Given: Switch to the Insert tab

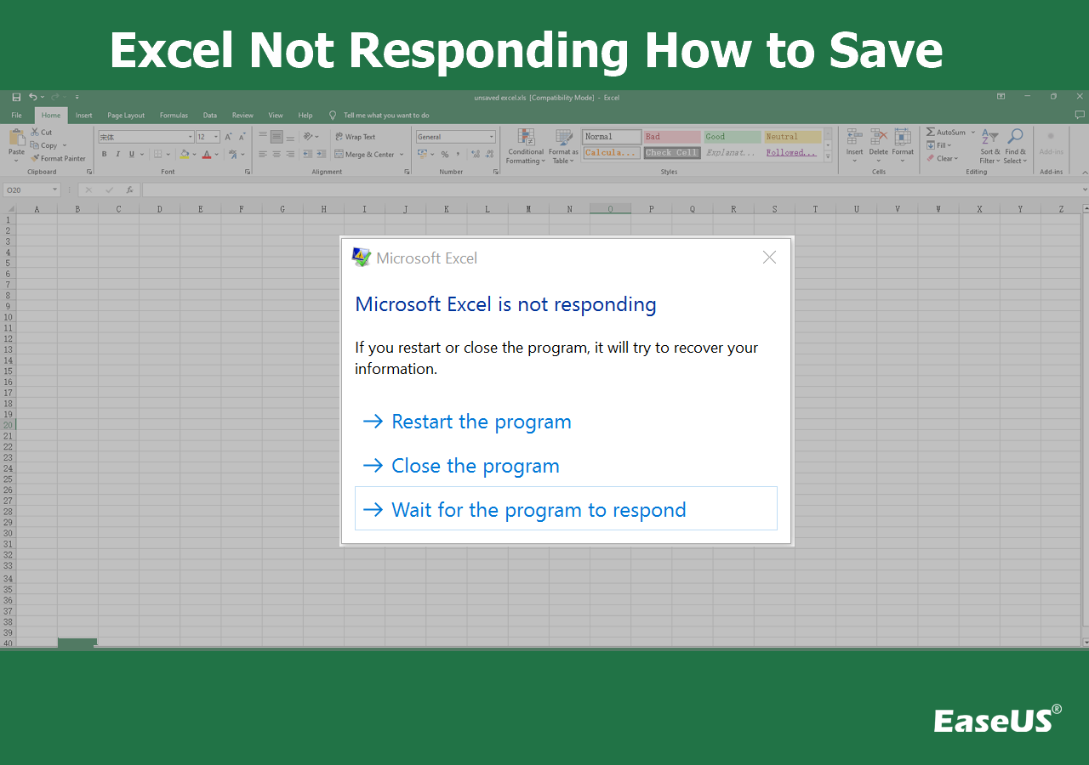Looking at the screenshot, I should click(83, 116).
